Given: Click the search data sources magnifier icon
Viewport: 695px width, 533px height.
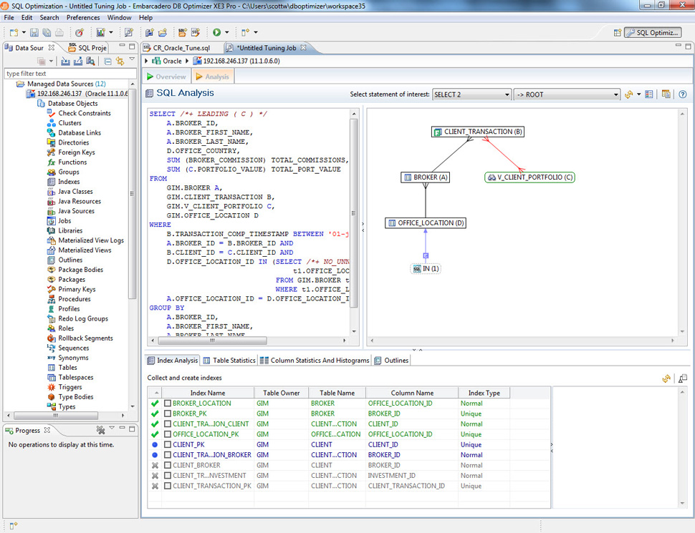Looking at the screenshot, I should pyautogui.click(x=90, y=61).
